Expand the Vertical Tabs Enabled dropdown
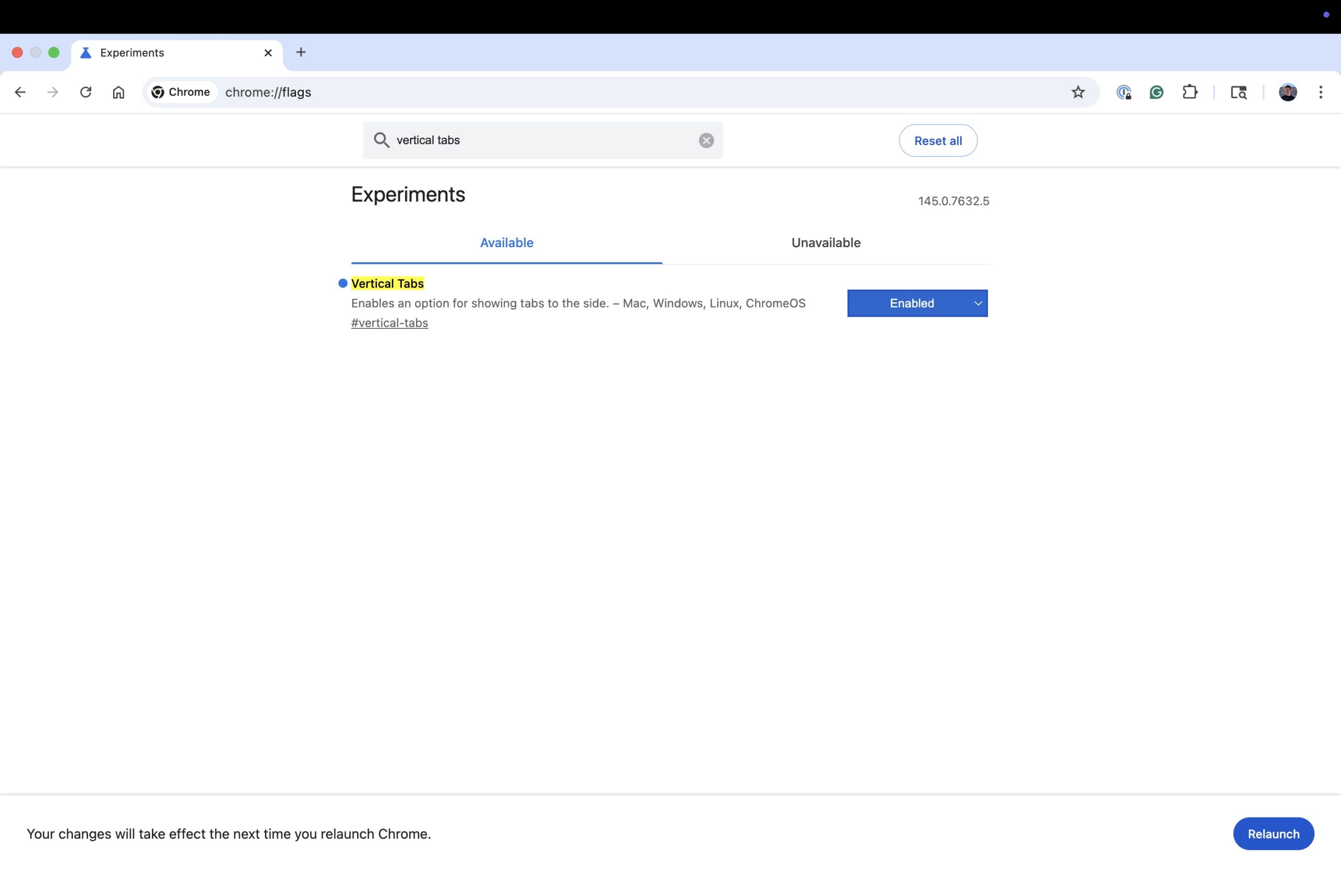Image resolution: width=1341 pixels, height=872 pixels. [917, 304]
